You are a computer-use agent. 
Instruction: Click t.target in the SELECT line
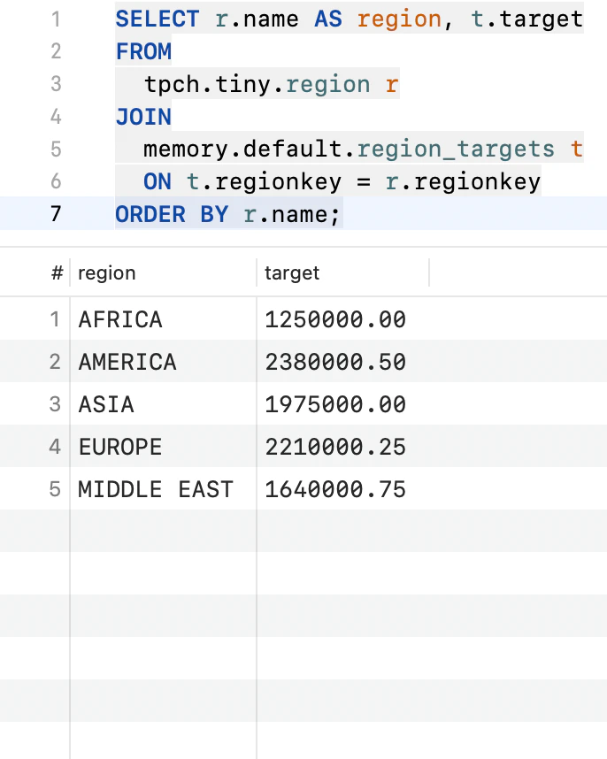[526, 19]
